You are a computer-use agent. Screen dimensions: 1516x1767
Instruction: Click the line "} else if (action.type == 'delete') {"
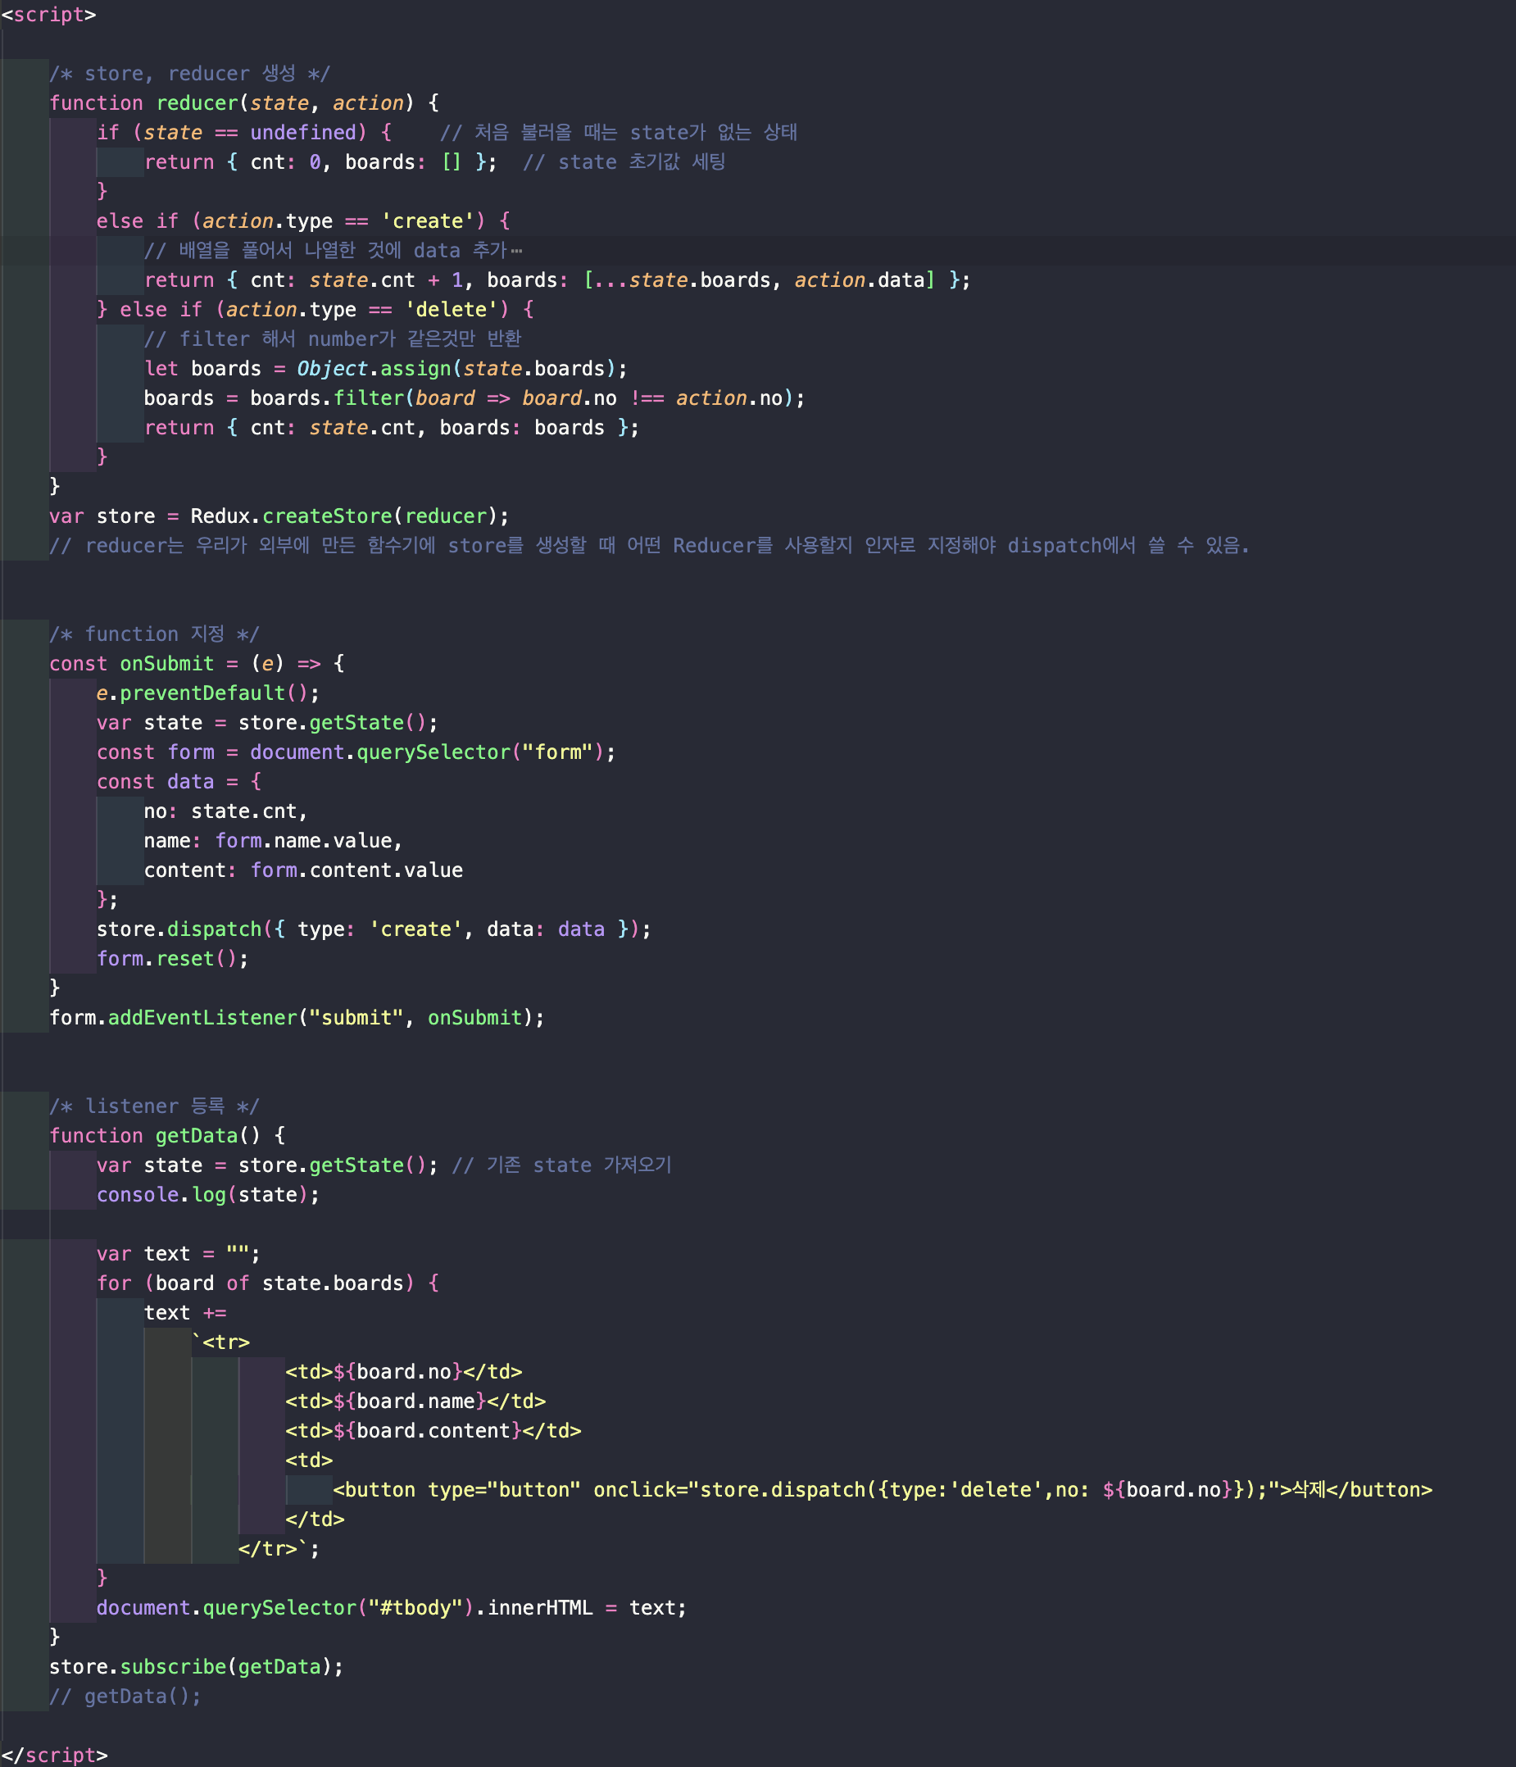click(x=315, y=310)
